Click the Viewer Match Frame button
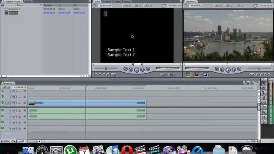274x154 pixels. point(96,75)
